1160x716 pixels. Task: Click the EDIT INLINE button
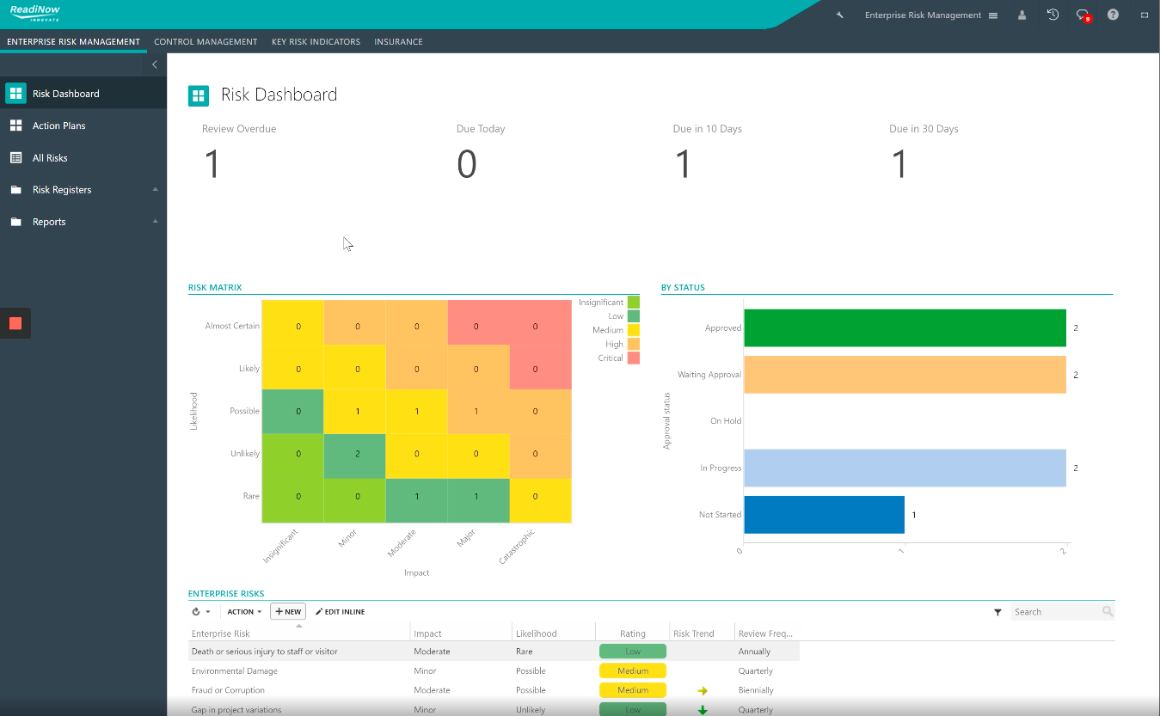[340, 612]
